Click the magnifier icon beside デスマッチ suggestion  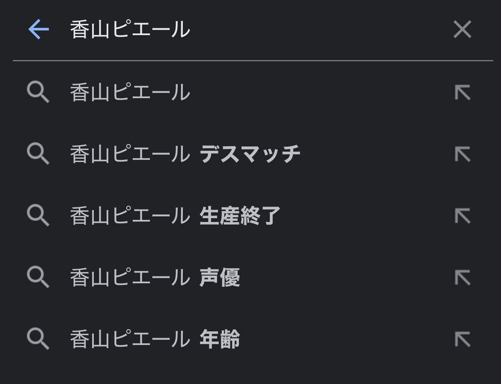point(38,154)
